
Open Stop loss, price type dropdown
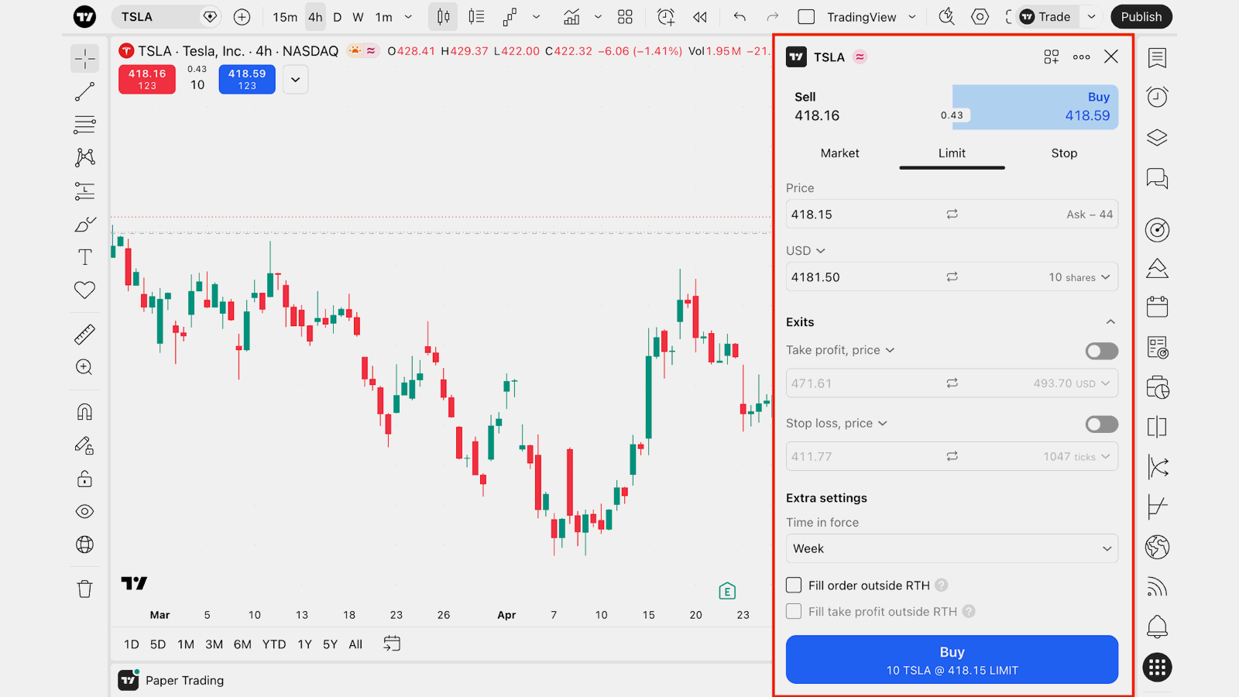click(836, 423)
